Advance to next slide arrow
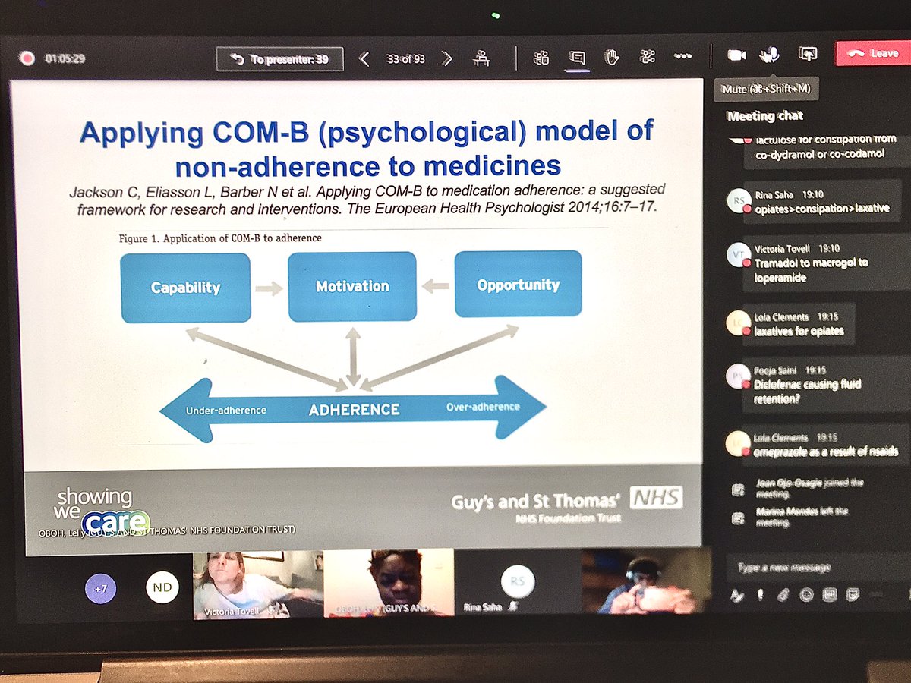The height and width of the screenshot is (683, 911). (447, 58)
